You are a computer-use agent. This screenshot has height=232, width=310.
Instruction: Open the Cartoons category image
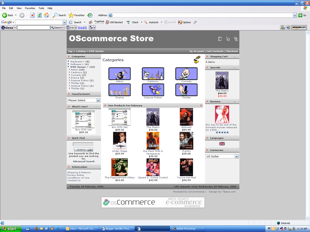point(153,74)
